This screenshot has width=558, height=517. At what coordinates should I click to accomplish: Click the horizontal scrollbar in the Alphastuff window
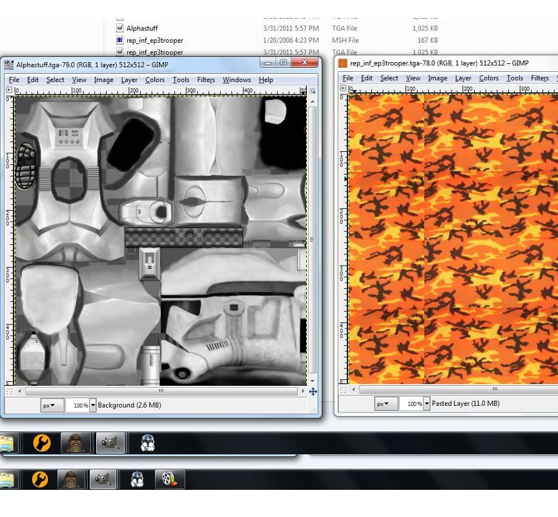click(161, 391)
